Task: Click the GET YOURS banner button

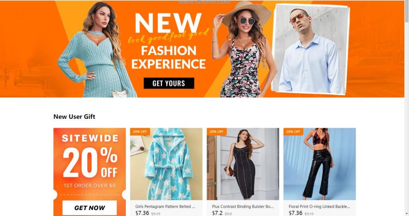Action: 169,83
